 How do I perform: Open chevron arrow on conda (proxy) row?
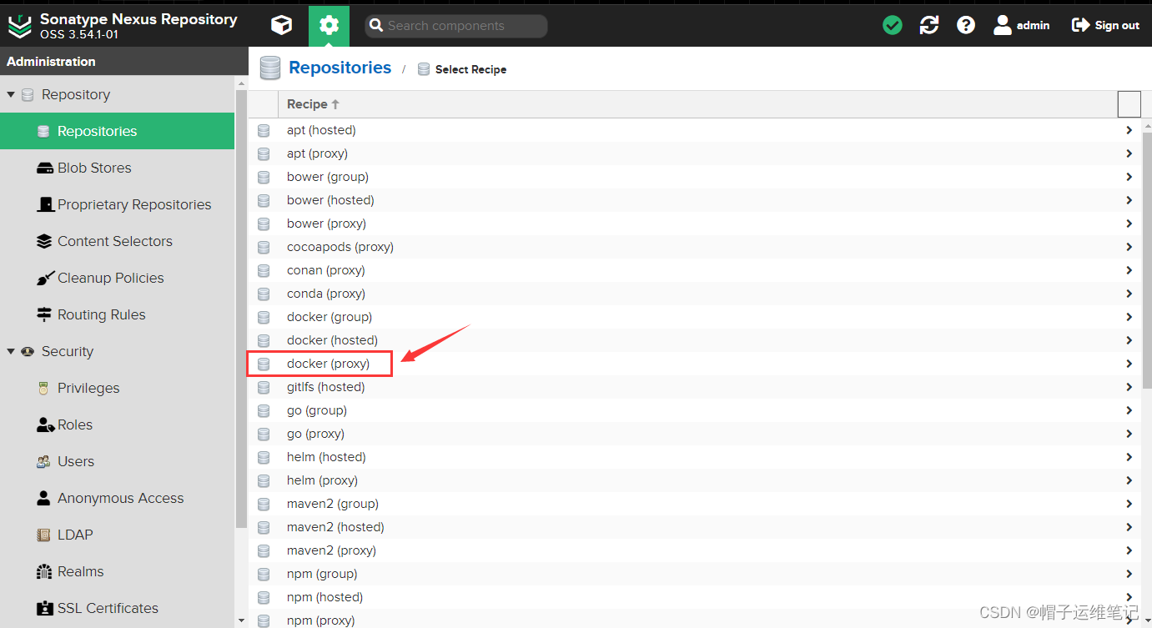pyautogui.click(x=1129, y=294)
